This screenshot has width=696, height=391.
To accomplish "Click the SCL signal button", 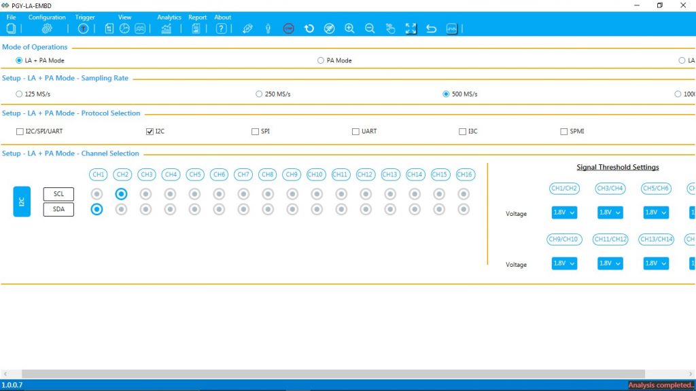I will click(58, 193).
